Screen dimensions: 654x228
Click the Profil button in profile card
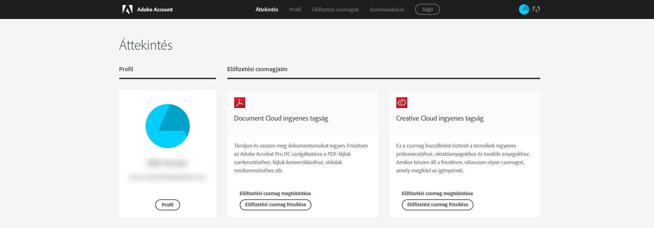[x=168, y=205]
